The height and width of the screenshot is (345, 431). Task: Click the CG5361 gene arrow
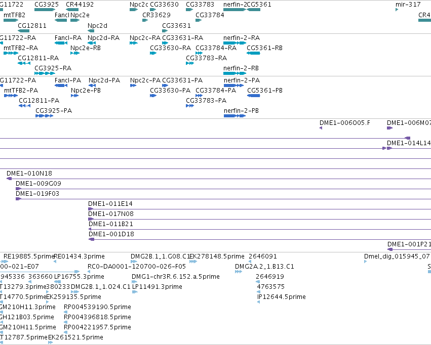[253, 10]
